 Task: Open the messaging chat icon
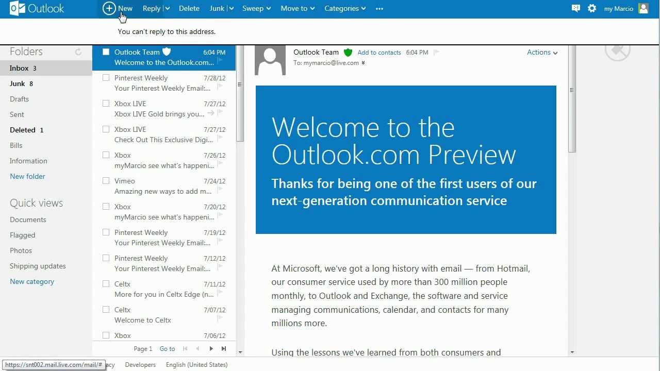576,8
